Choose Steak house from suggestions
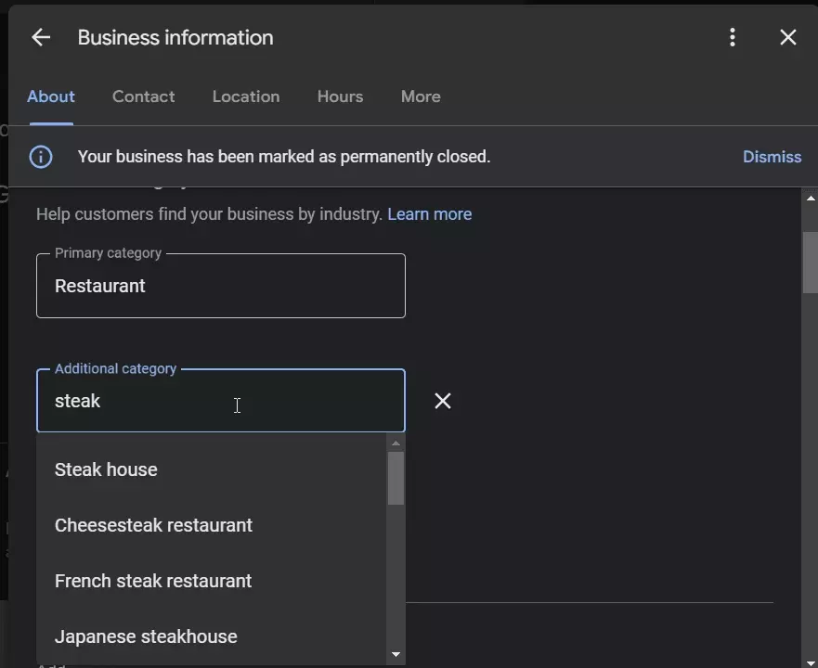The width and height of the screenshot is (818, 668). 106,469
